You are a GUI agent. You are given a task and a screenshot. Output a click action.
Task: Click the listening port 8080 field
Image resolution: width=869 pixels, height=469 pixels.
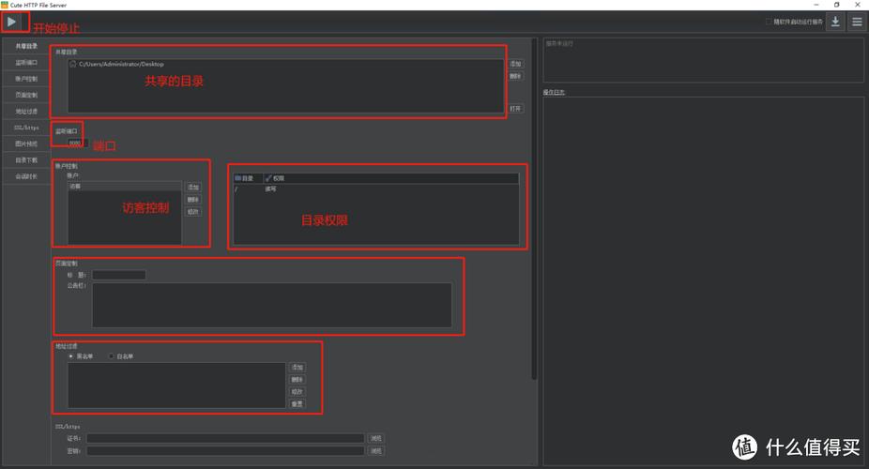75,144
